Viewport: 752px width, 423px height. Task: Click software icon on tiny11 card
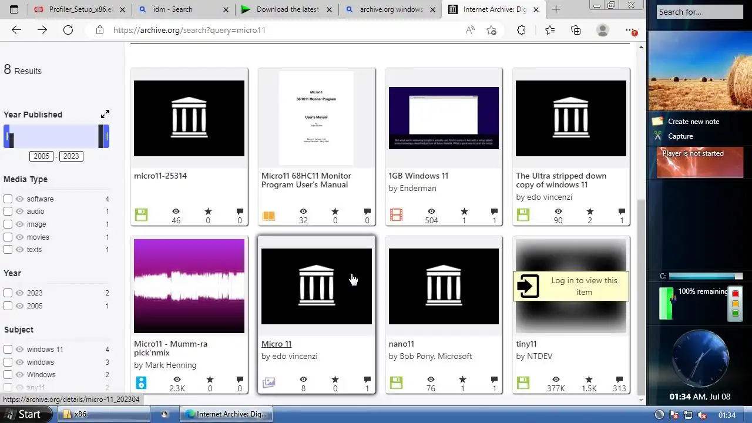pyautogui.click(x=523, y=382)
